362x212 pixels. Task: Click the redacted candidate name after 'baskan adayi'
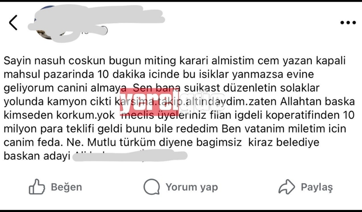coord(130,156)
